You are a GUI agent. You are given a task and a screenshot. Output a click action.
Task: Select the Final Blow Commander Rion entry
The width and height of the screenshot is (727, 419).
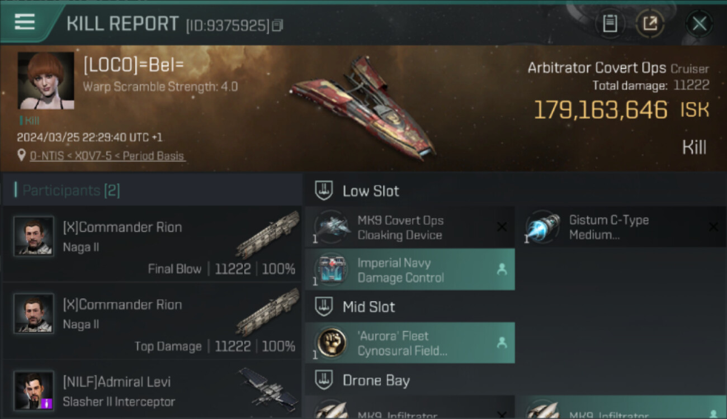point(152,244)
